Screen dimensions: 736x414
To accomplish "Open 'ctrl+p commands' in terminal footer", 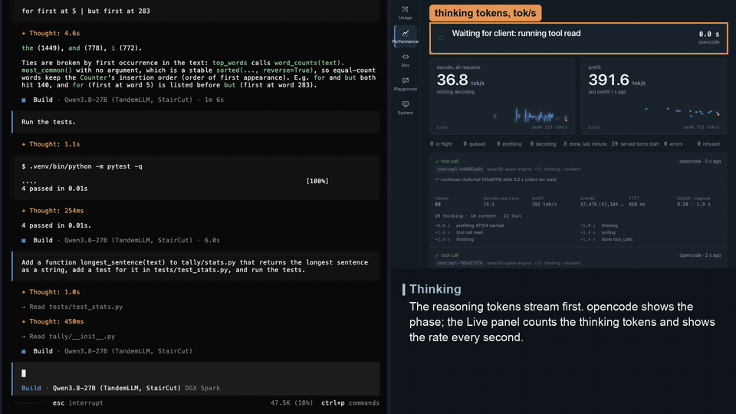I will [x=350, y=402].
